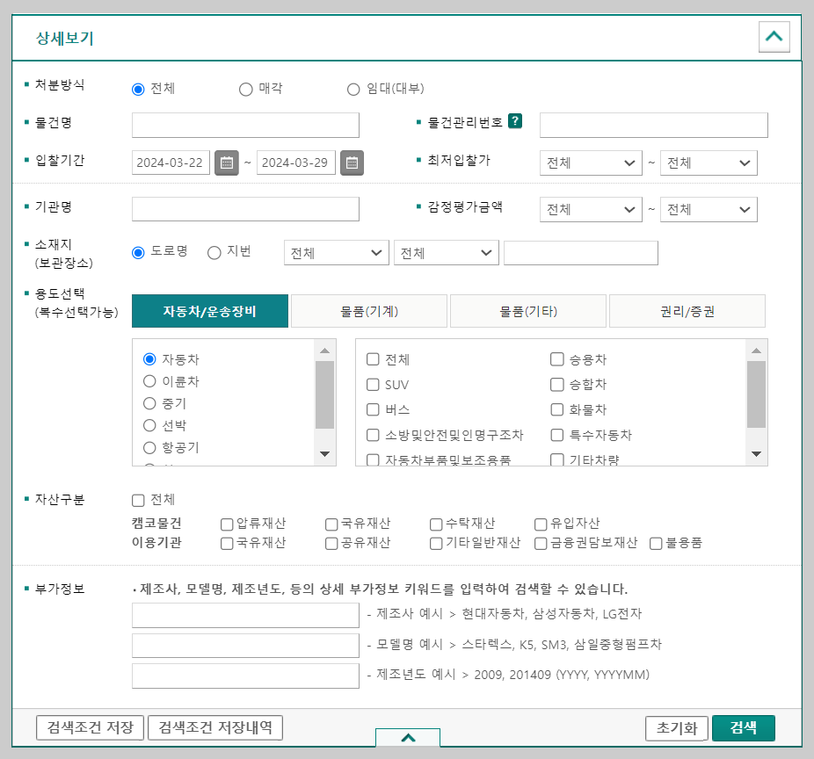Image resolution: width=814 pixels, height=759 pixels.
Task: Click the 검색 search button
Action: 744,727
